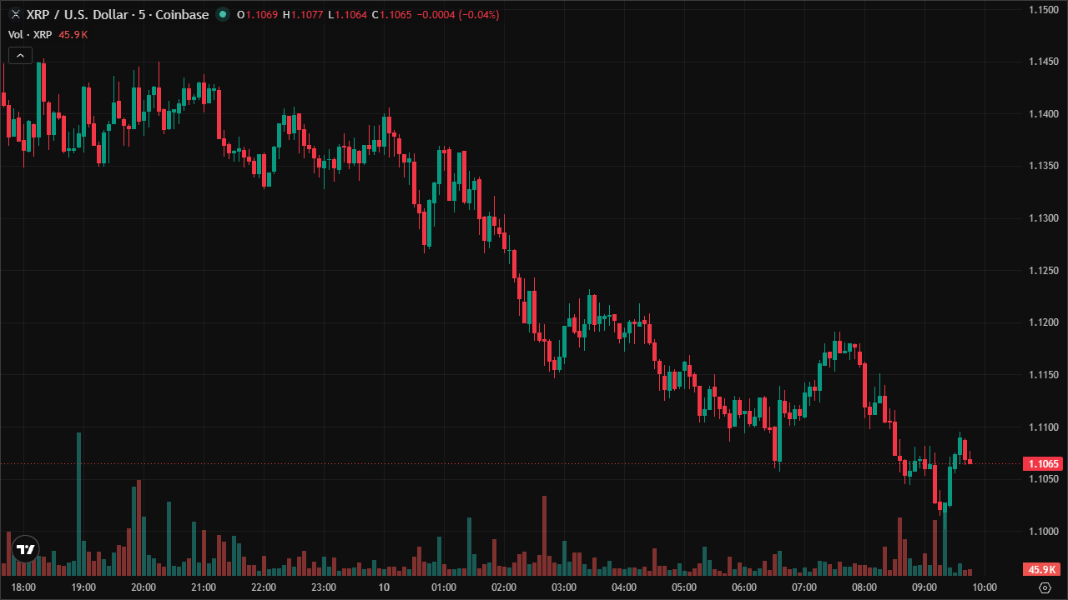The image size is (1068, 600).
Task: Click the 1.1350 price axis label
Action: pos(1043,166)
